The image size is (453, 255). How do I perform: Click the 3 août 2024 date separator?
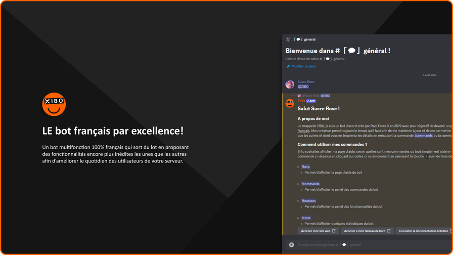430,75
